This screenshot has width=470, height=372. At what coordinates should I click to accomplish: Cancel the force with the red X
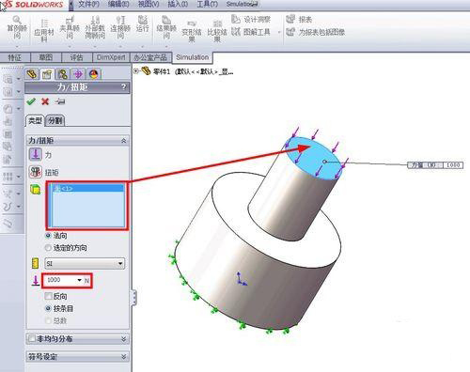[45, 101]
